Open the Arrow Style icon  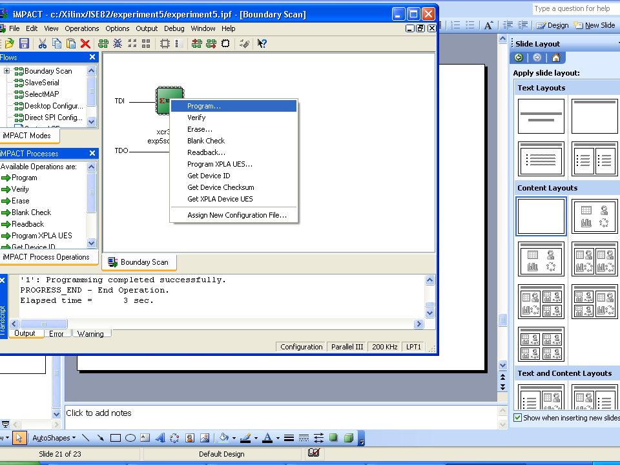click(x=318, y=438)
